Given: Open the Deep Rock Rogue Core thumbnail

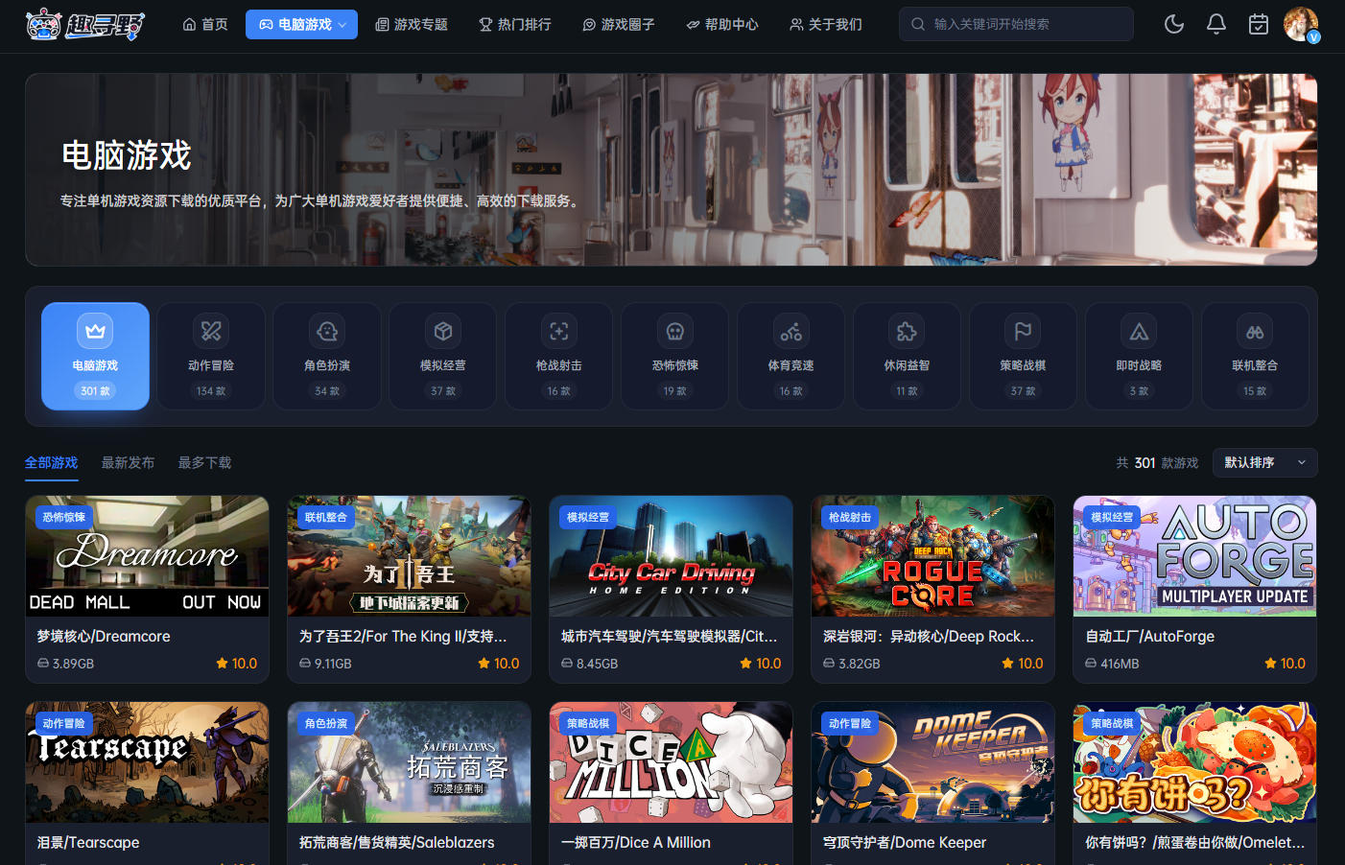Looking at the screenshot, I should (x=932, y=556).
